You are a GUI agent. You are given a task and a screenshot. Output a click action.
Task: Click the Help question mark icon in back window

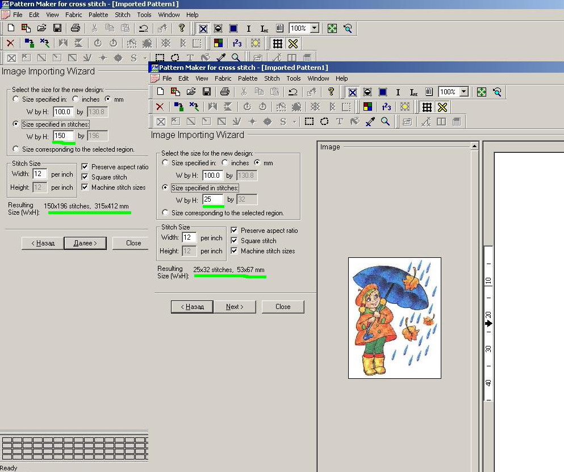[x=182, y=28]
